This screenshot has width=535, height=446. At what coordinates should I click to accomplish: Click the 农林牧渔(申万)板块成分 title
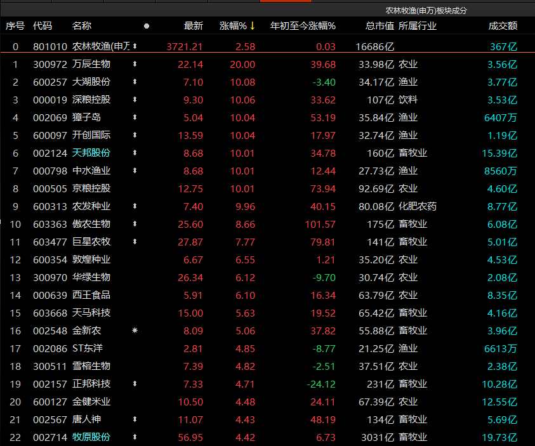[x=426, y=11]
